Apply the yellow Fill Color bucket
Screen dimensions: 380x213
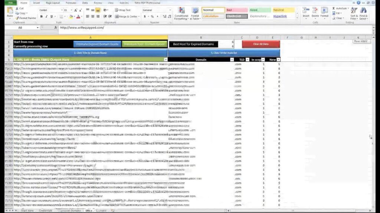(71, 16)
